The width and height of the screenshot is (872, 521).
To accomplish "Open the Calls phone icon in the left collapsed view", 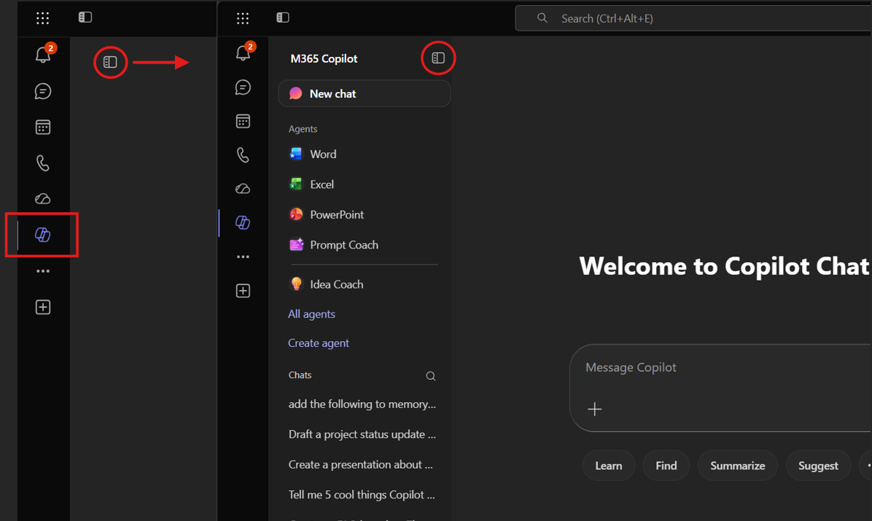I will [x=43, y=163].
